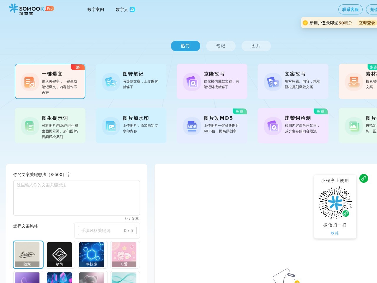377x283 pixels.
Task: Focus the 手填风格关键词 input
Action: (107, 231)
